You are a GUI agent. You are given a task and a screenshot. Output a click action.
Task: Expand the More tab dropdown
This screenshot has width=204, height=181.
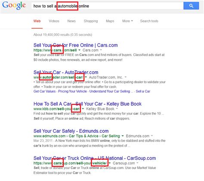point(127,21)
